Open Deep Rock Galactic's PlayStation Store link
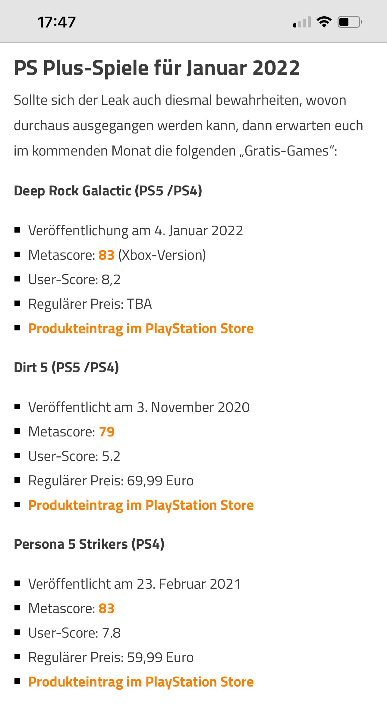 [x=141, y=329]
